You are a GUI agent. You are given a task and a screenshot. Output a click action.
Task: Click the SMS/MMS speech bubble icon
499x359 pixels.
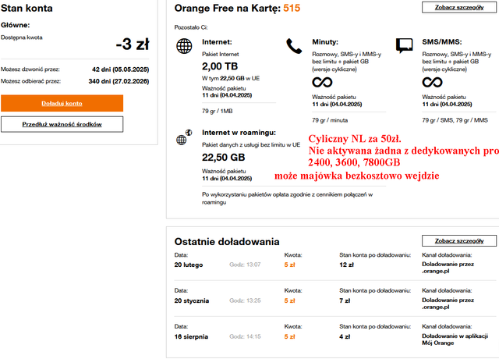pyautogui.click(x=404, y=46)
